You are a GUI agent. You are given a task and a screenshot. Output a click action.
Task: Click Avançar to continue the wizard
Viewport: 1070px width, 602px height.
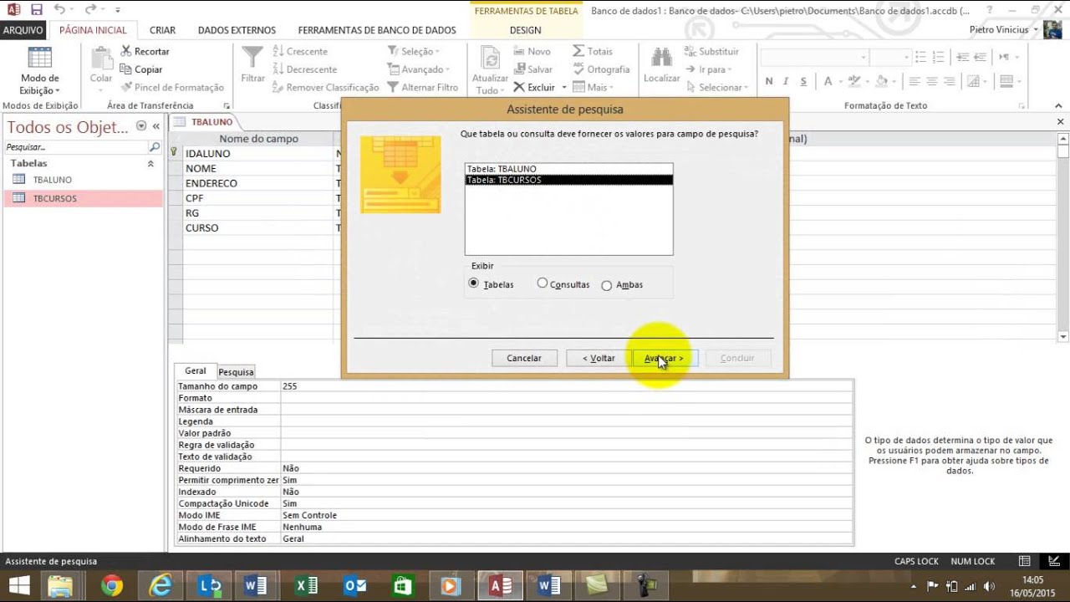(665, 358)
